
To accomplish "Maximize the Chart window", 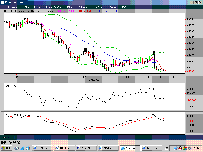I will coord(196,2).
